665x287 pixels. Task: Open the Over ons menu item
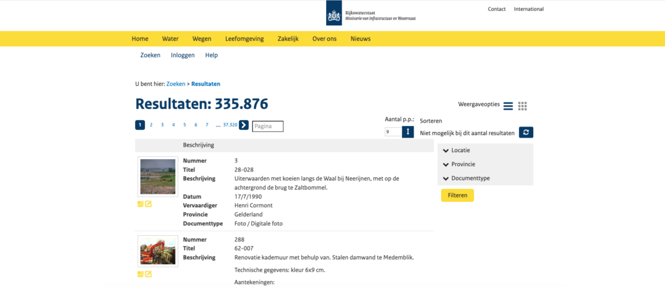click(325, 38)
